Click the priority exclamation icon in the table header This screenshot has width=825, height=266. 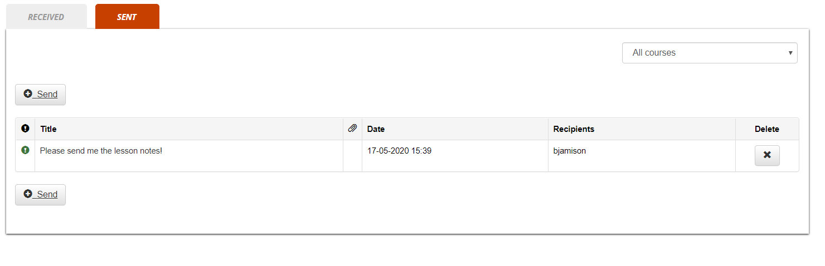[x=25, y=129]
